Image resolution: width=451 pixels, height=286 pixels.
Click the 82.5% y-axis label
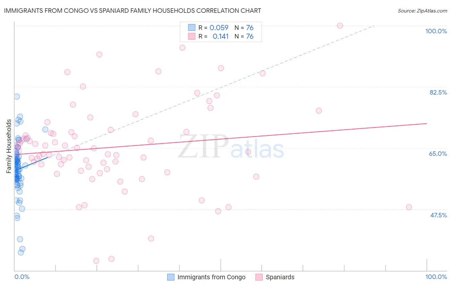[438, 92]
